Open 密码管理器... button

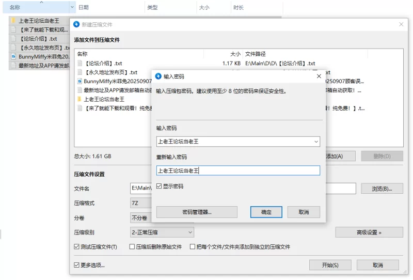tap(197, 212)
